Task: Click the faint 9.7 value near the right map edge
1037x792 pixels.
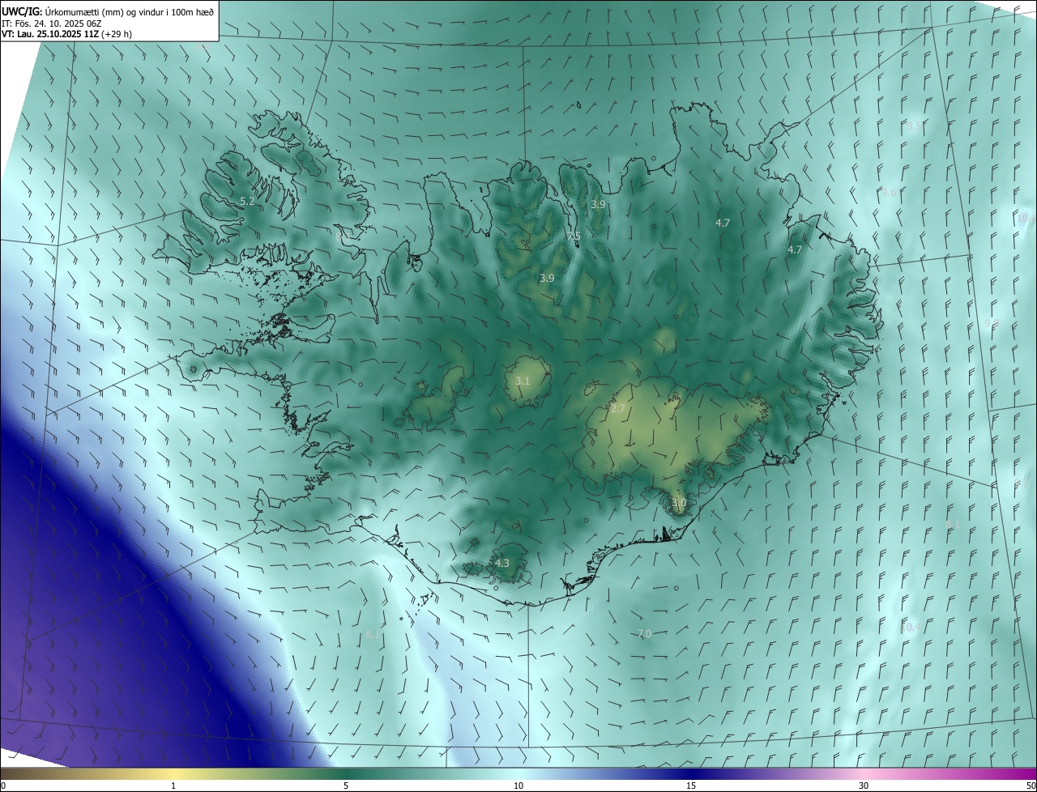Action: [x=1022, y=483]
